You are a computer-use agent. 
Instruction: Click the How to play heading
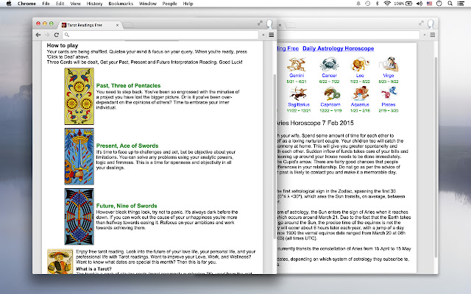[63, 46]
